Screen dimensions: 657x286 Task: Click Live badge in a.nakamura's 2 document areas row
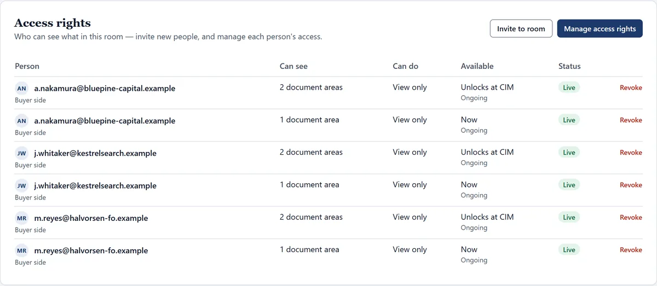coord(569,87)
